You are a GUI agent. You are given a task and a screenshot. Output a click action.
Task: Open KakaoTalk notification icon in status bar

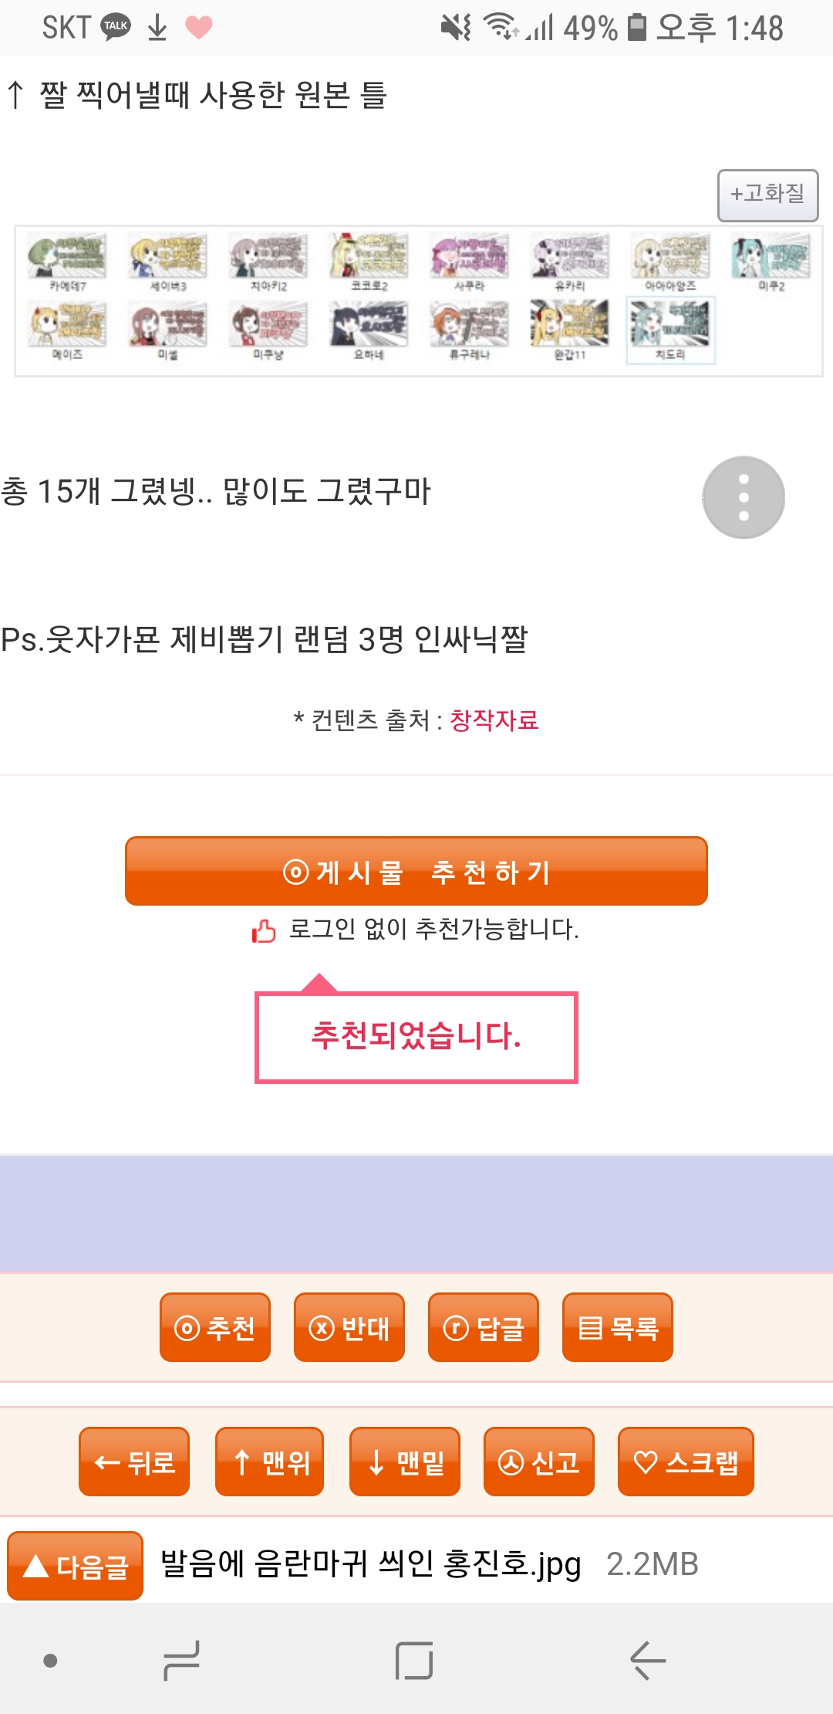click(x=116, y=27)
